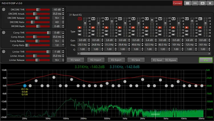Click the DRCDRE Depth value 0 dB
214x121 pixels.
point(57,26)
